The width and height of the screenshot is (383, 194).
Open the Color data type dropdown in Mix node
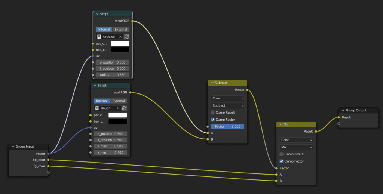[x=296, y=140]
